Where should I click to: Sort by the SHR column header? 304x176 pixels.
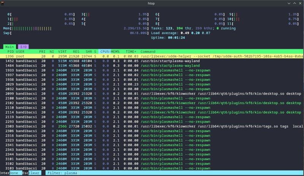(89, 51)
